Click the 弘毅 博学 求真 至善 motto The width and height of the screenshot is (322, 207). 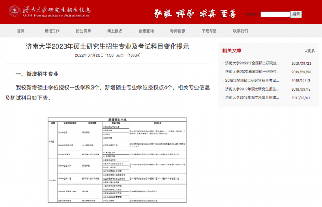195,14
